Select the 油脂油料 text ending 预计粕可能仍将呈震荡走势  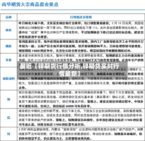tap(81, 79)
